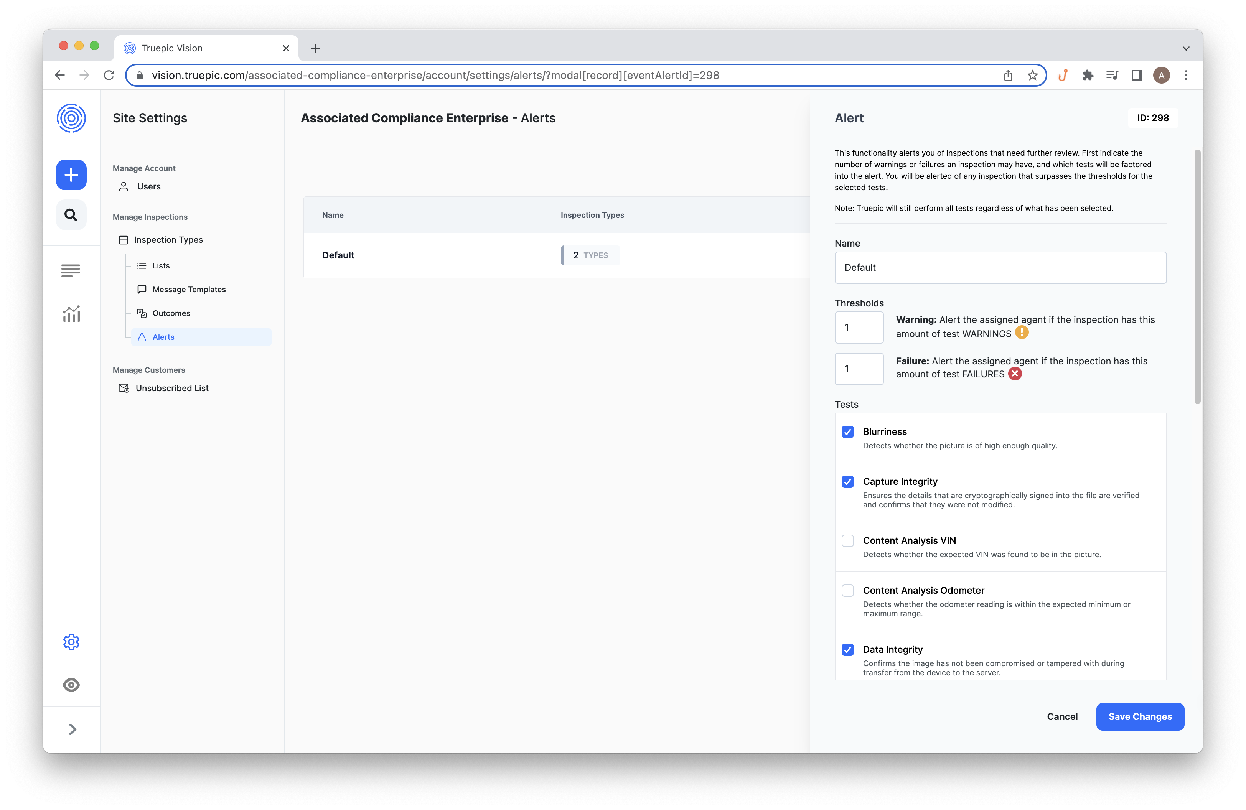This screenshot has height=810, width=1246.
Task: Enable the Content Analysis Odometer checkbox
Action: [x=847, y=590]
